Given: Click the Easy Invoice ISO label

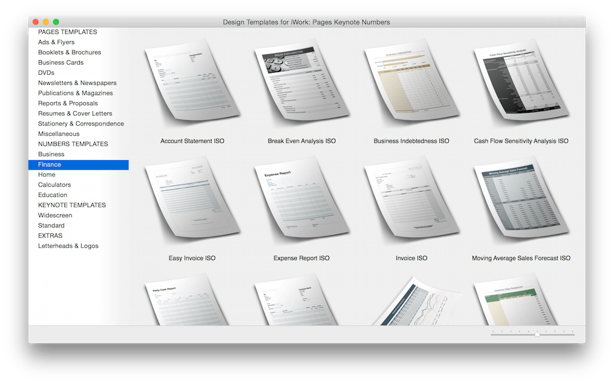Looking at the screenshot, I should (x=192, y=258).
